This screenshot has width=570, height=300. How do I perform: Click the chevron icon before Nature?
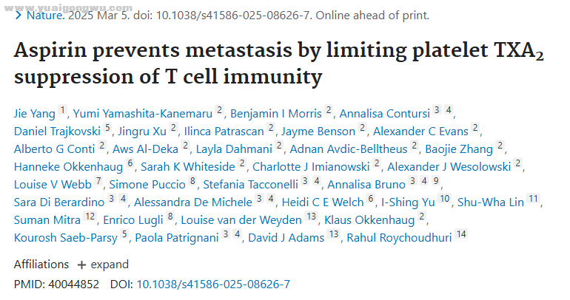19,16
